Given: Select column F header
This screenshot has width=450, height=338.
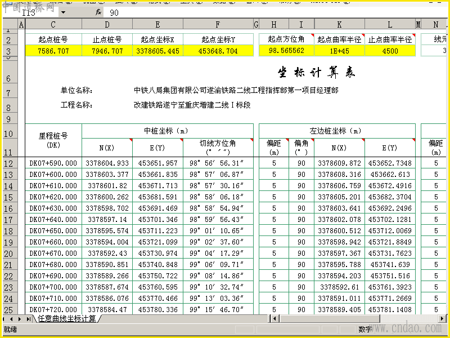Looking at the screenshot, I should tap(218, 25).
